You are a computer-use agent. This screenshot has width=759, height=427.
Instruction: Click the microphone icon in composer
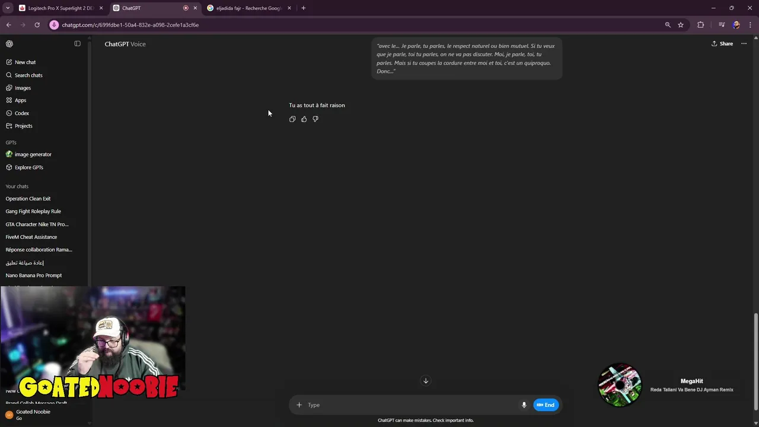pos(524,405)
